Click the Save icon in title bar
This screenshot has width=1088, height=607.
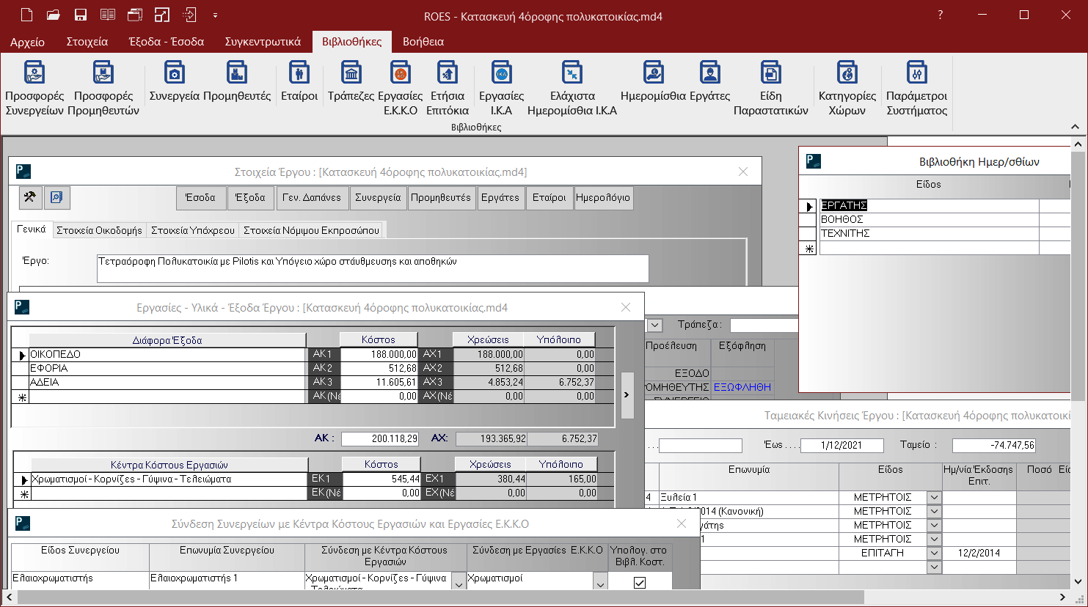point(81,15)
